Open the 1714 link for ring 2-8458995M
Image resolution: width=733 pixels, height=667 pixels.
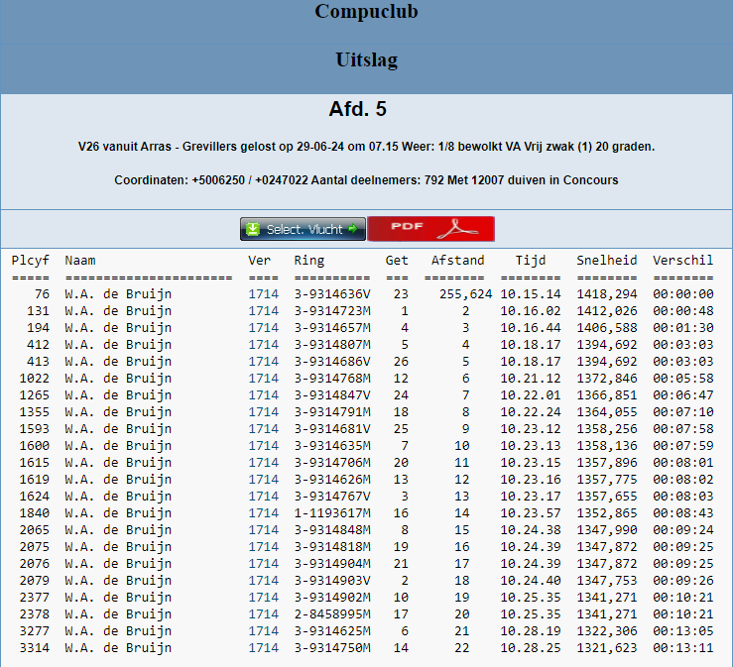tap(263, 614)
